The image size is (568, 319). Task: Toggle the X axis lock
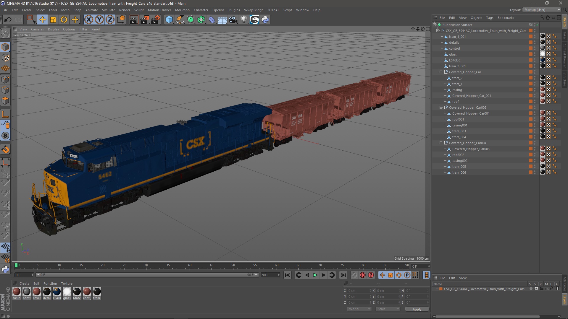(x=88, y=20)
